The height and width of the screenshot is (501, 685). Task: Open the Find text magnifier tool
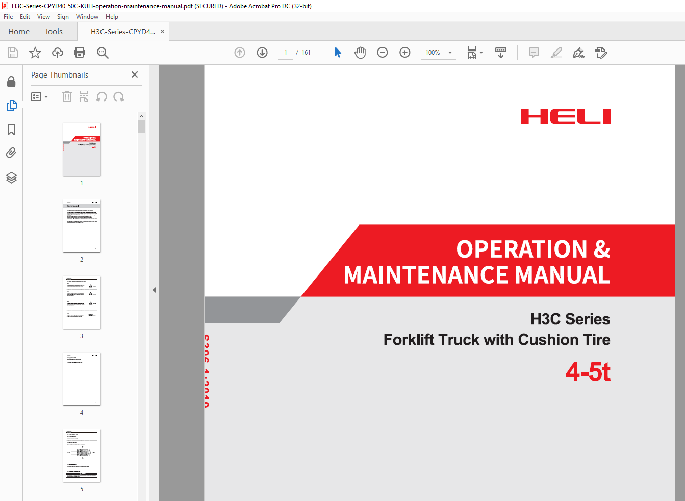(103, 53)
